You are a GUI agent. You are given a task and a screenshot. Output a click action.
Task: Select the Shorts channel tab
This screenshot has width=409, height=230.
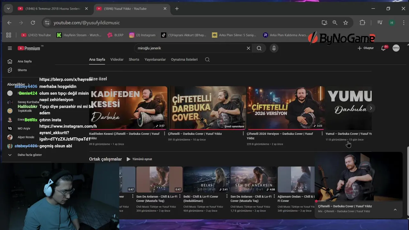(134, 59)
